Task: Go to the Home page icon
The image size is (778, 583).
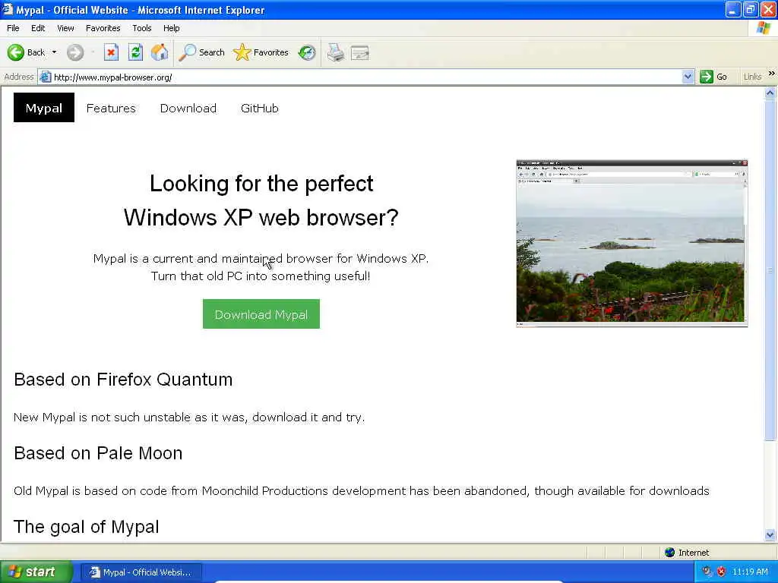Action: coord(160,52)
